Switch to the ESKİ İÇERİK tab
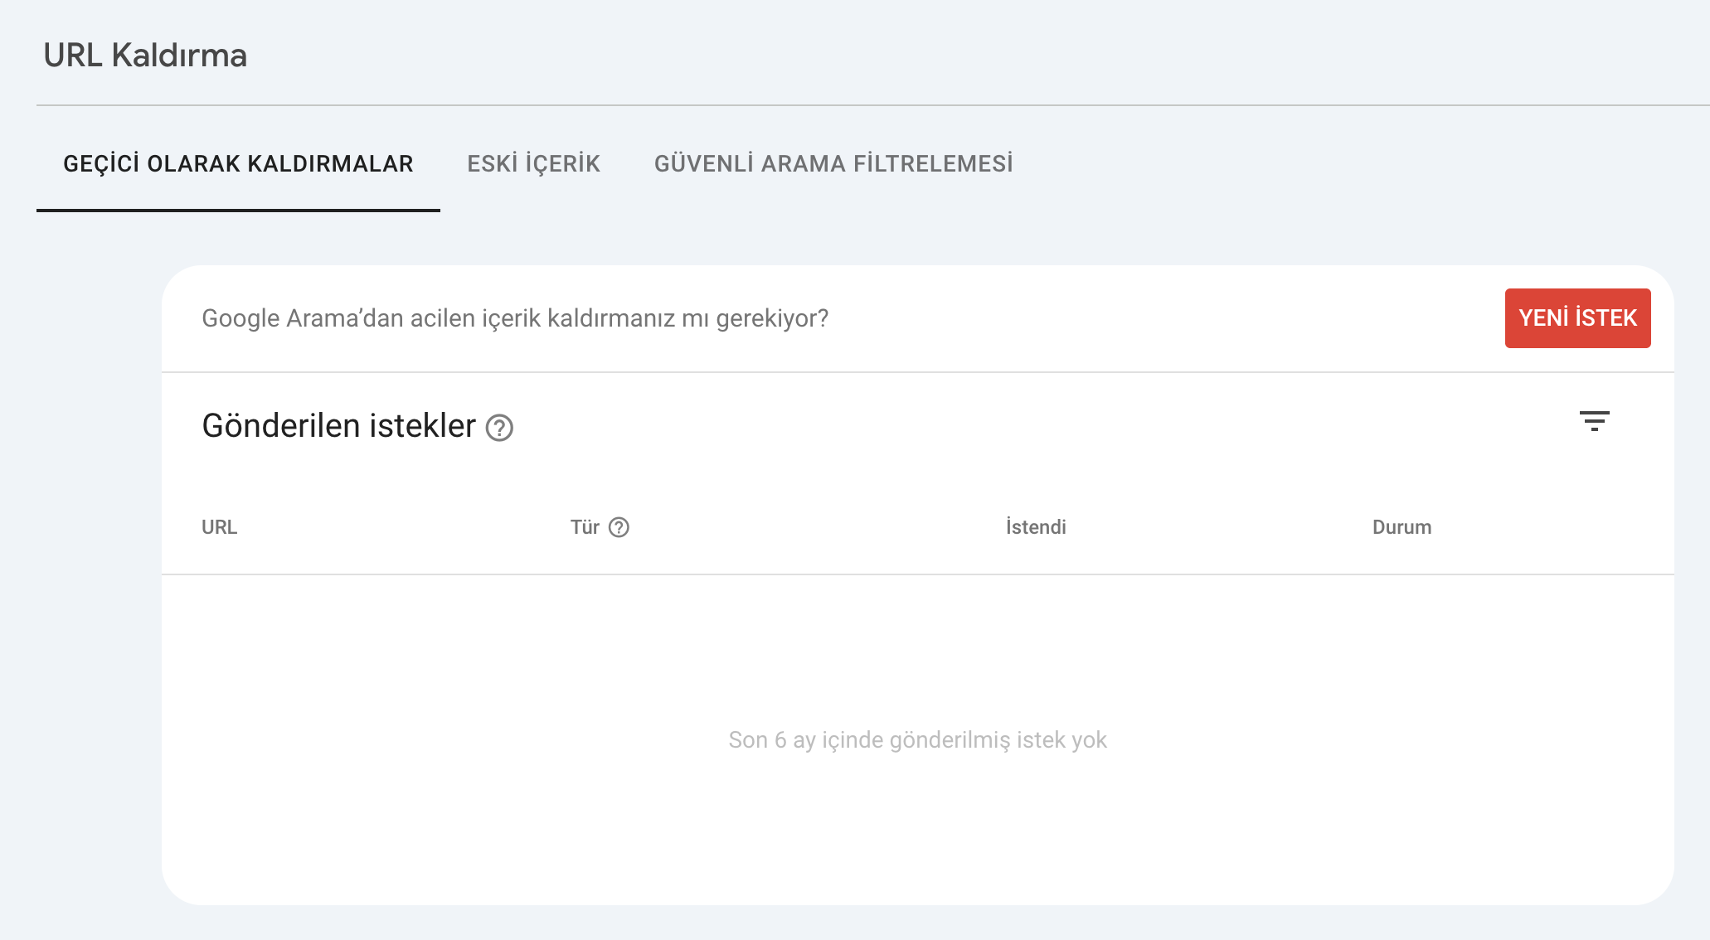1710x940 pixels. coord(533,164)
